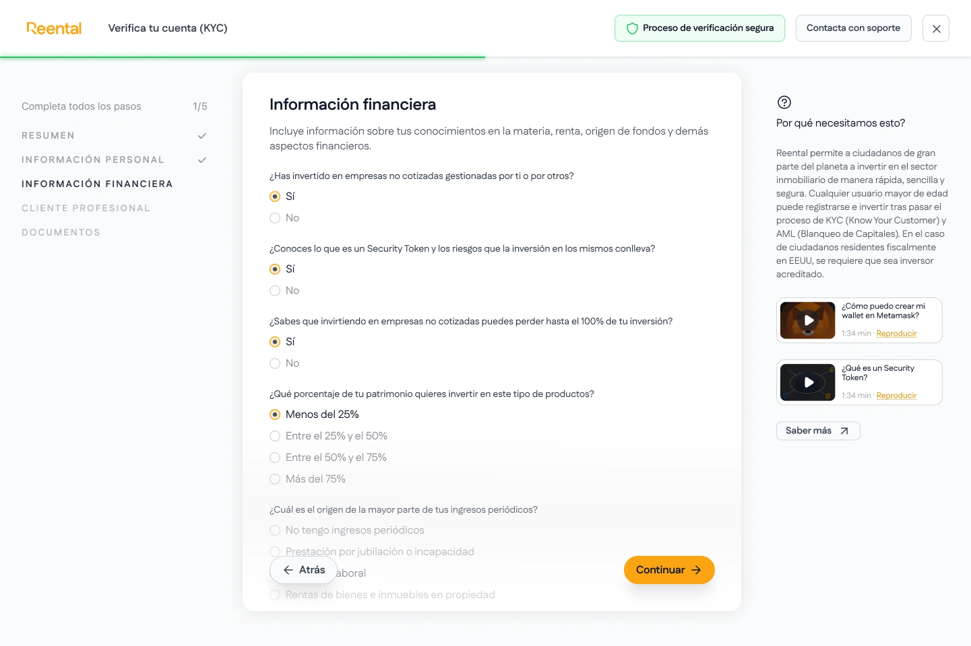
Task: Open the Saber más link
Action: [x=817, y=431]
